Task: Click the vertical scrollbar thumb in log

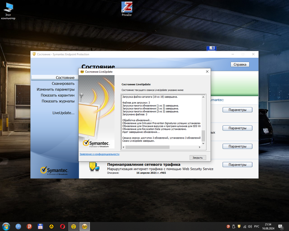Action: click(x=203, y=136)
